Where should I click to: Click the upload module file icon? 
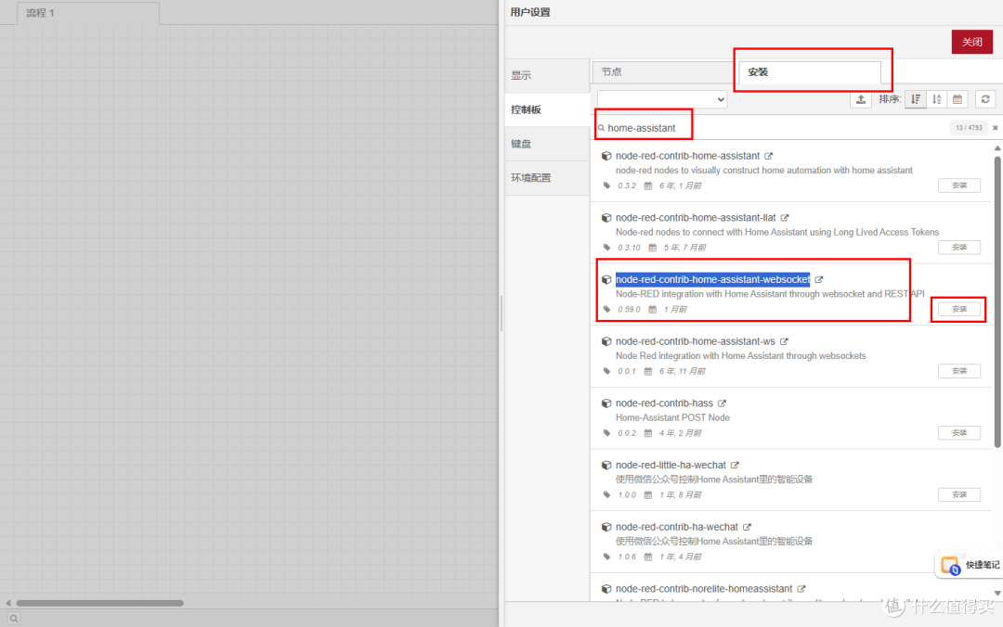861,99
